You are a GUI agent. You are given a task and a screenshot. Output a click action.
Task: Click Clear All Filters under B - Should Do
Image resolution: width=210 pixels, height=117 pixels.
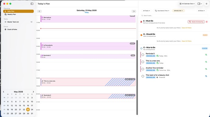click(187, 41)
